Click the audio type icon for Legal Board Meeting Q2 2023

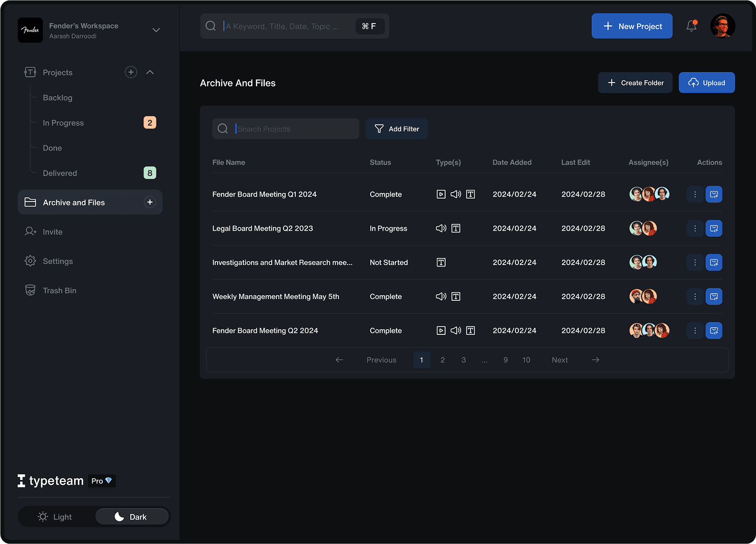(x=441, y=228)
